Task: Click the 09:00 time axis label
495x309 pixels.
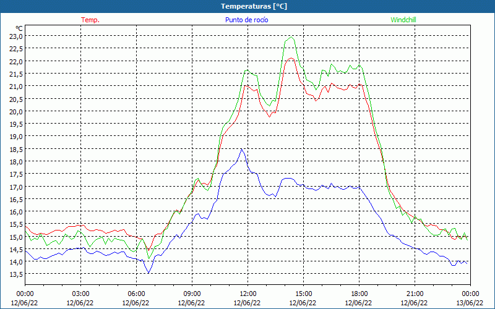Action: [x=192, y=294]
